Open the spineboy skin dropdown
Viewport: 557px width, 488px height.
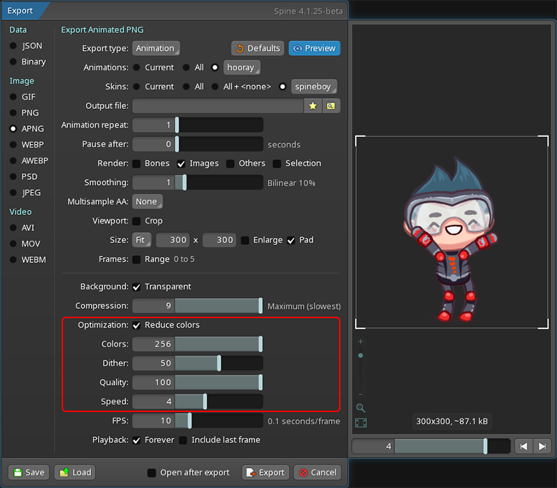click(x=314, y=87)
